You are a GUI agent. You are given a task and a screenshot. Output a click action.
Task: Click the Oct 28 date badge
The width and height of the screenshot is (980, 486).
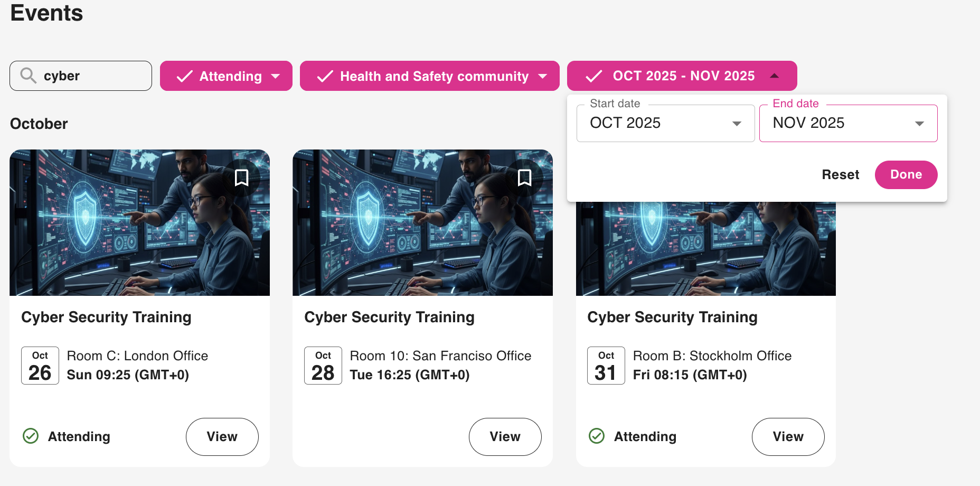pyautogui.click(x=323, y=366)
